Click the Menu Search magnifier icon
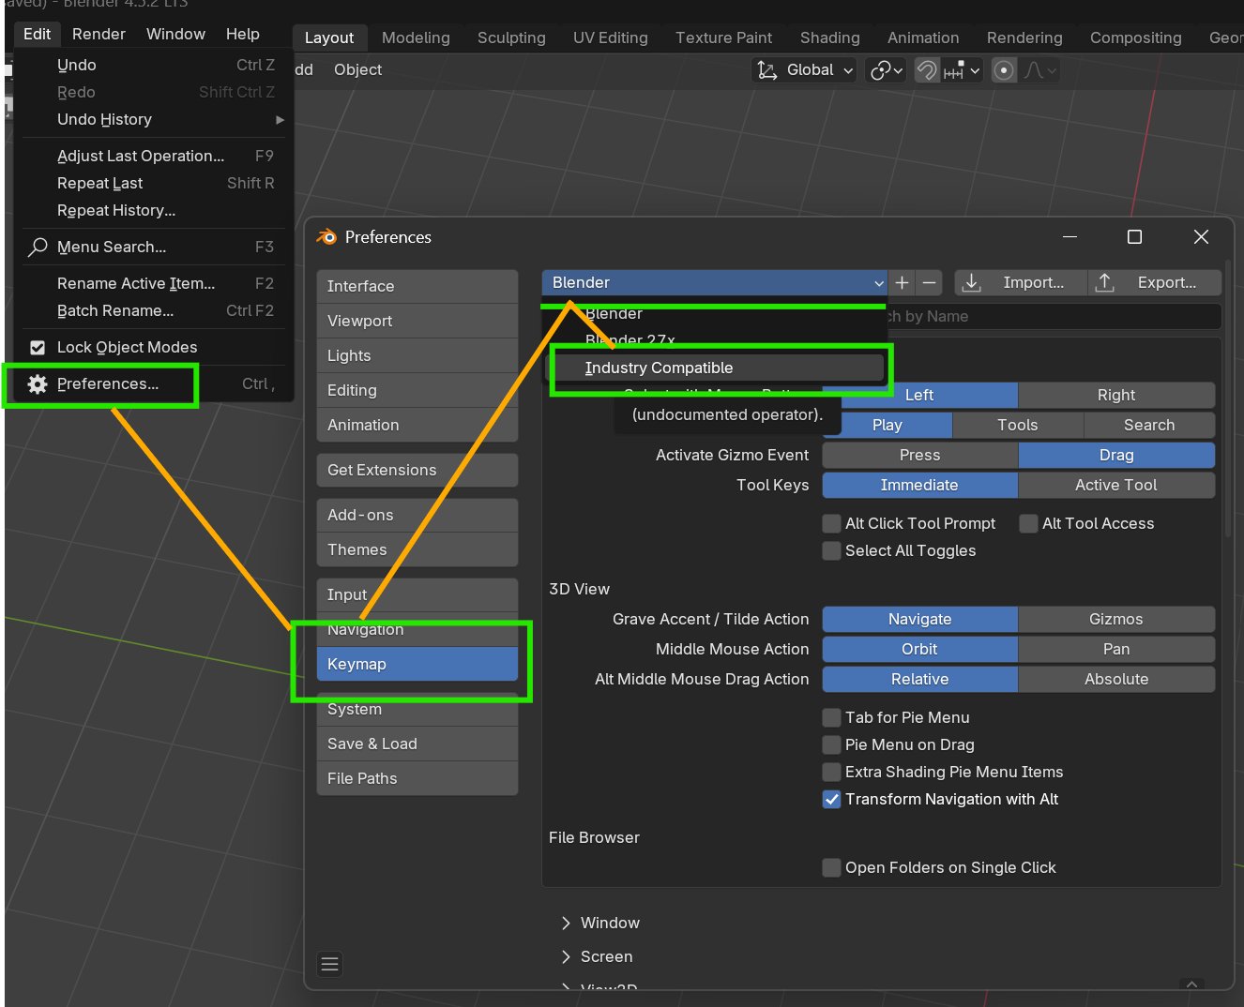Image resolution: width=1244 pixels, height=1007 pixels. tap(38, 247)
